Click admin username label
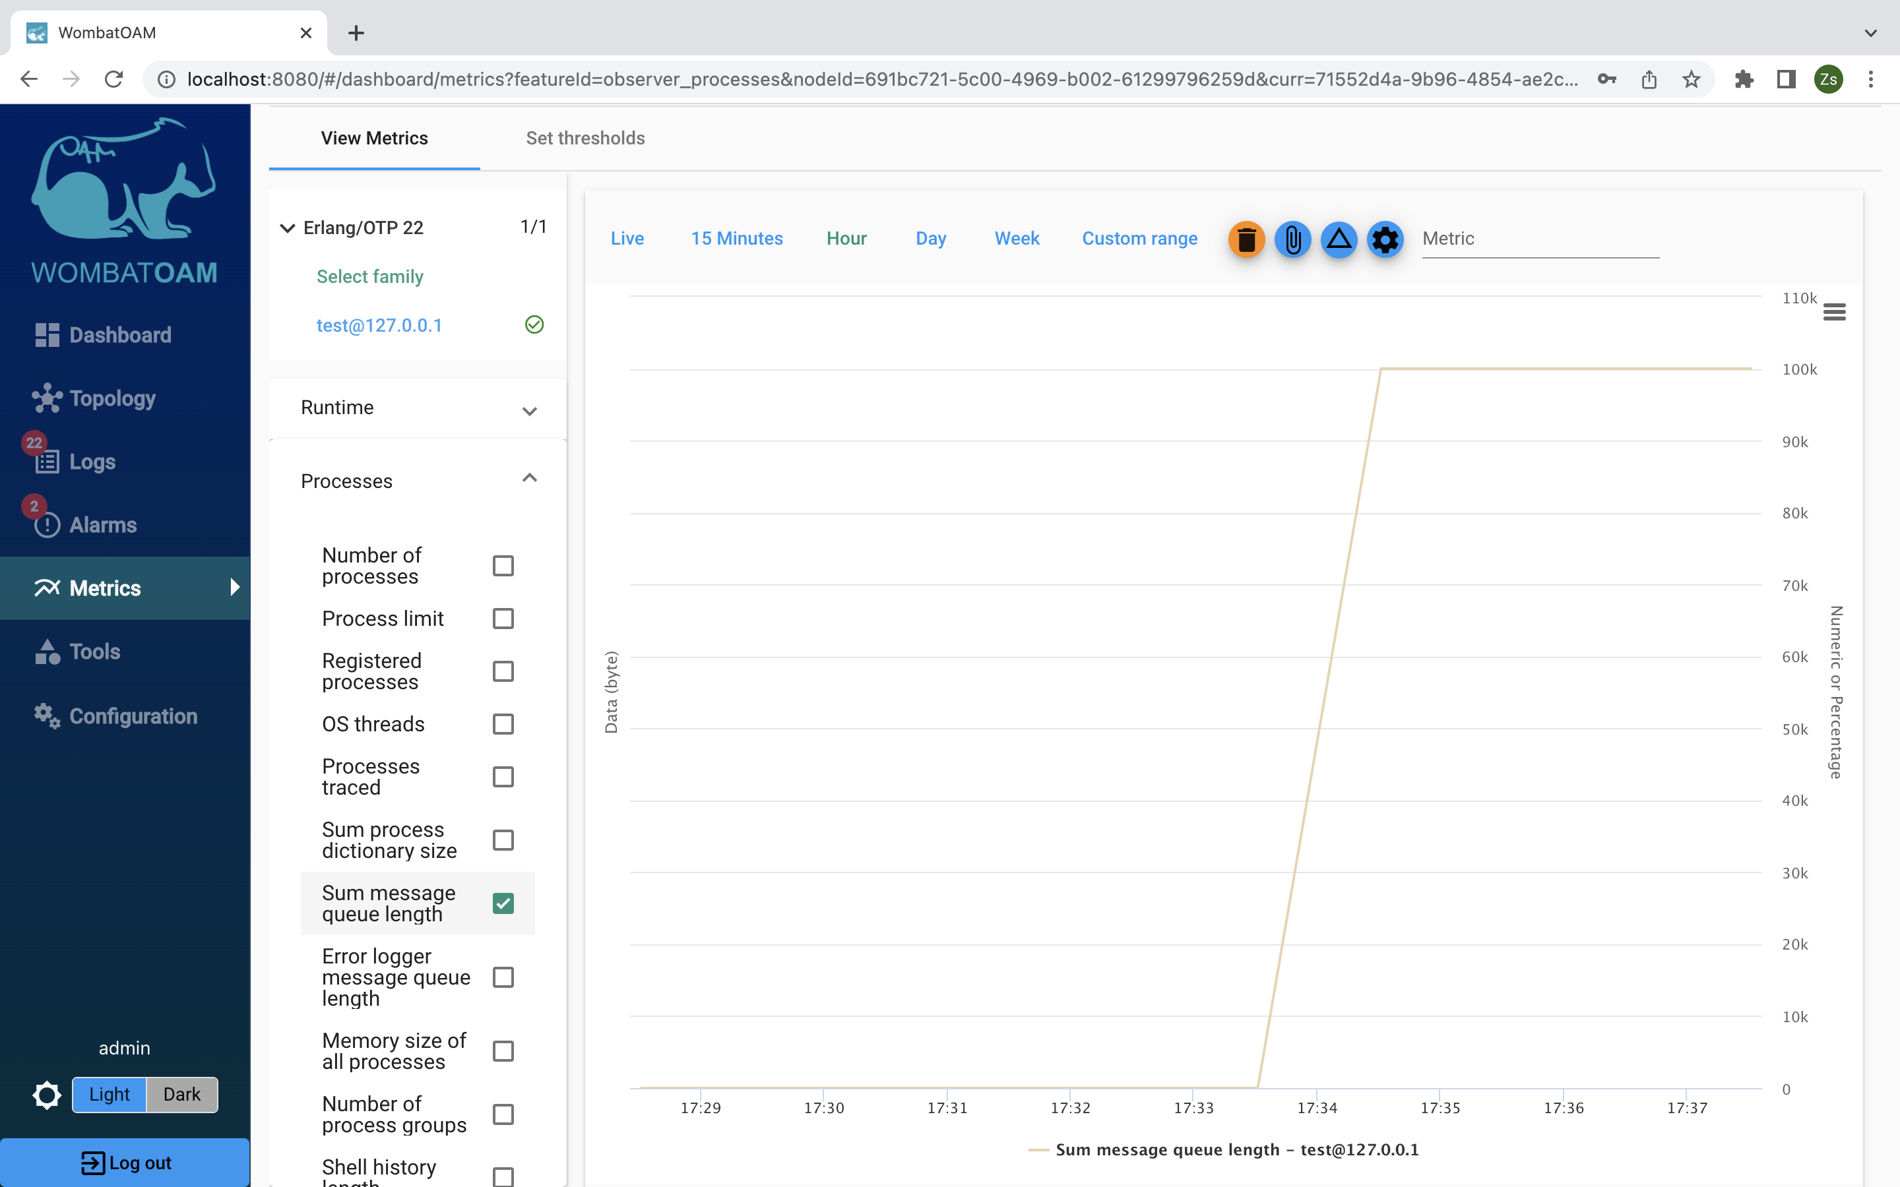Image resolution: width=1900 pixels, height=1187 pixels. [124, 1048]
